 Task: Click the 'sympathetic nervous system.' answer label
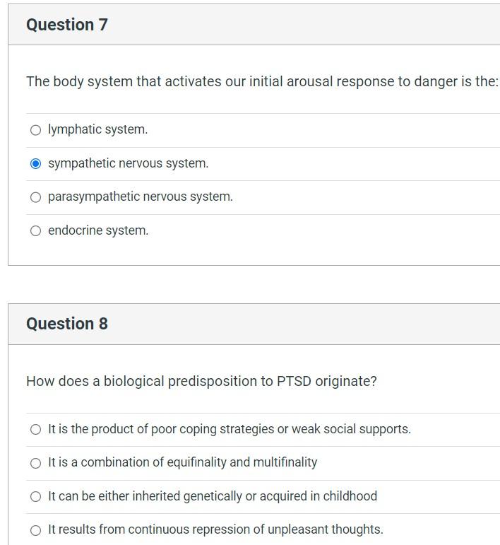click(128, 163)
